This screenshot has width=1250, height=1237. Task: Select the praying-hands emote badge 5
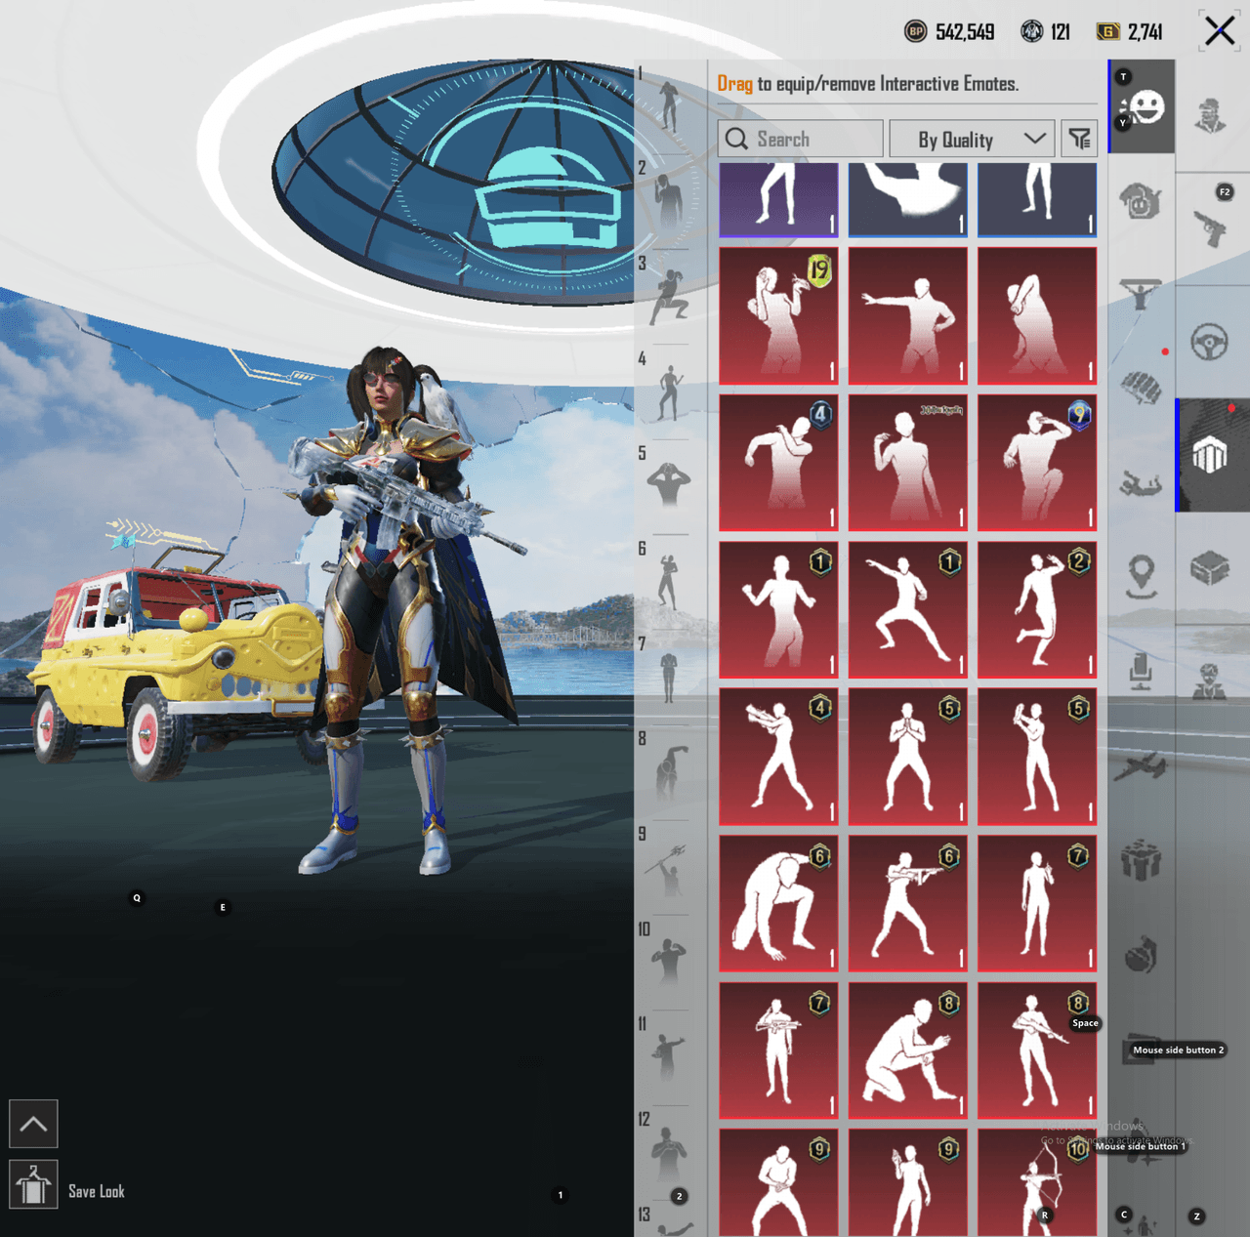908,757
